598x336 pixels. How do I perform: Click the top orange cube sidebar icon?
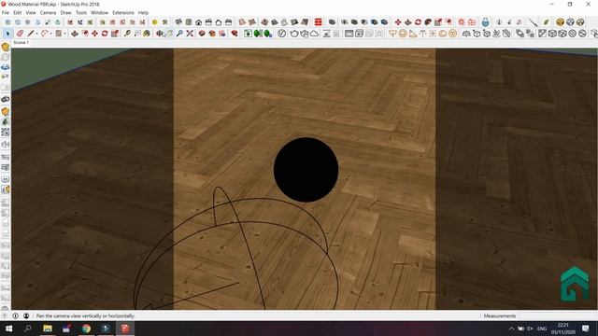pos(6,47)
